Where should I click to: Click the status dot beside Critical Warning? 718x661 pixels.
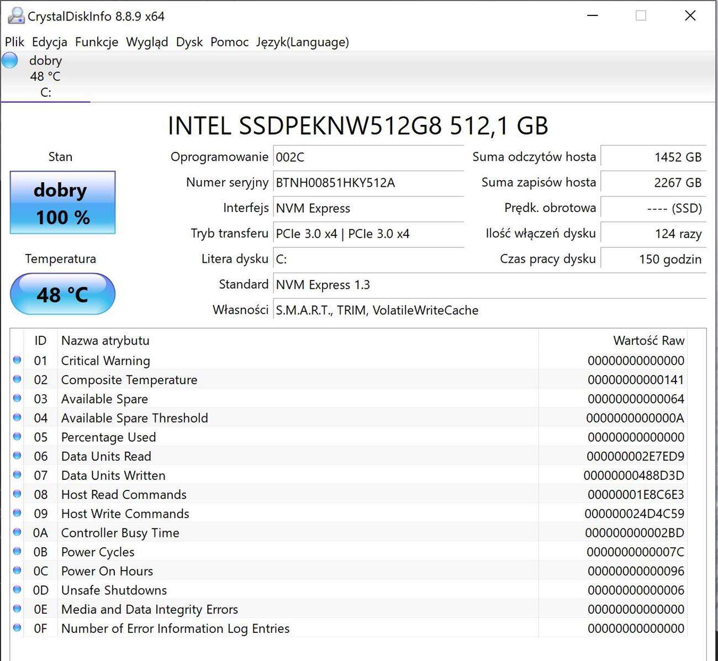17,361
